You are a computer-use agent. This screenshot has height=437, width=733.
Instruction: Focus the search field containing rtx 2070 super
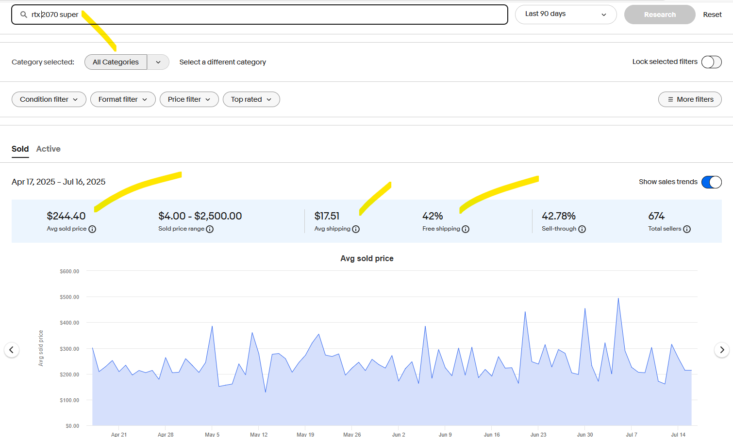[260, 15]
